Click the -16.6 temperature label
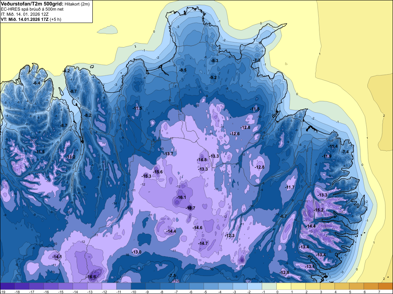The width and height of the screenshot is (393, 294). (91, 277)
